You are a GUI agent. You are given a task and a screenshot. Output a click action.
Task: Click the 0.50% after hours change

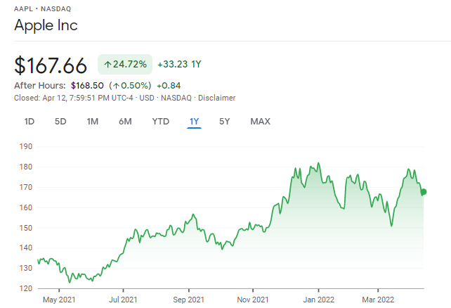130,86
